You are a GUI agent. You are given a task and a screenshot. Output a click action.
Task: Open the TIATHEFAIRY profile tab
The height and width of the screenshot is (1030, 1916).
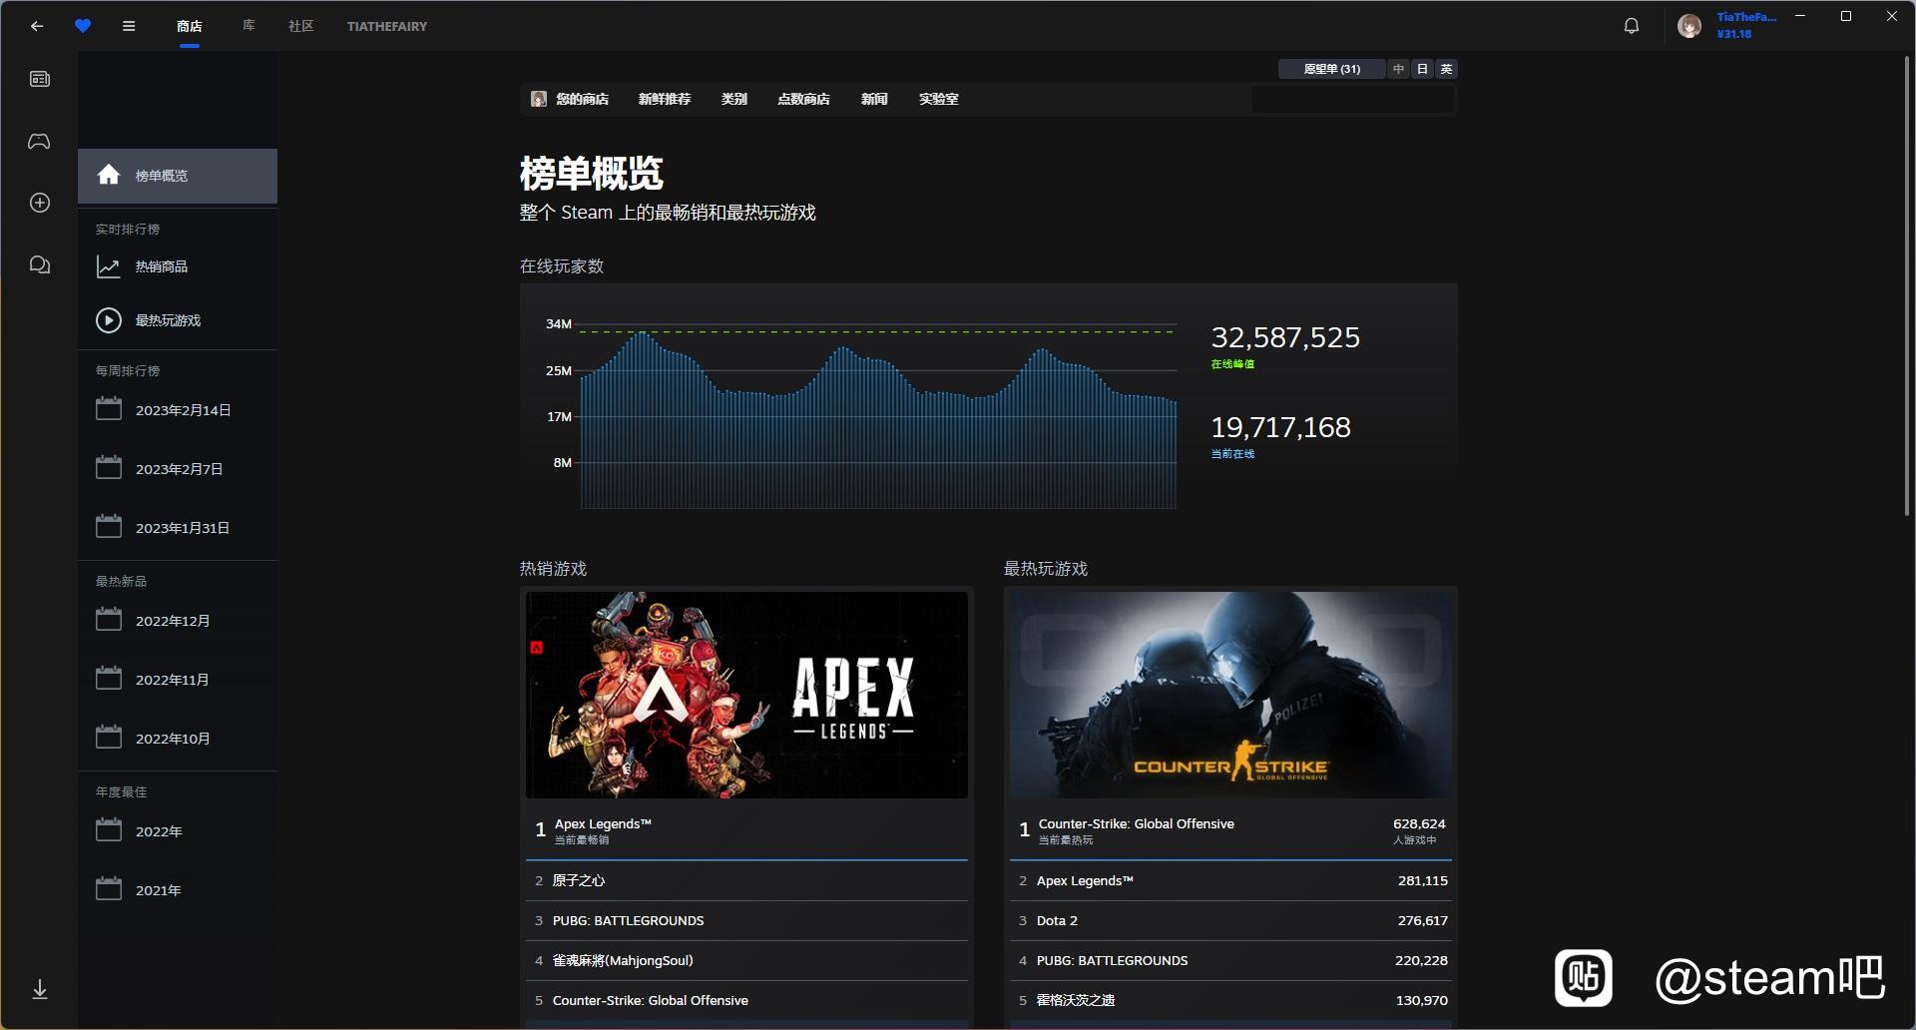(x=387, y=27)
